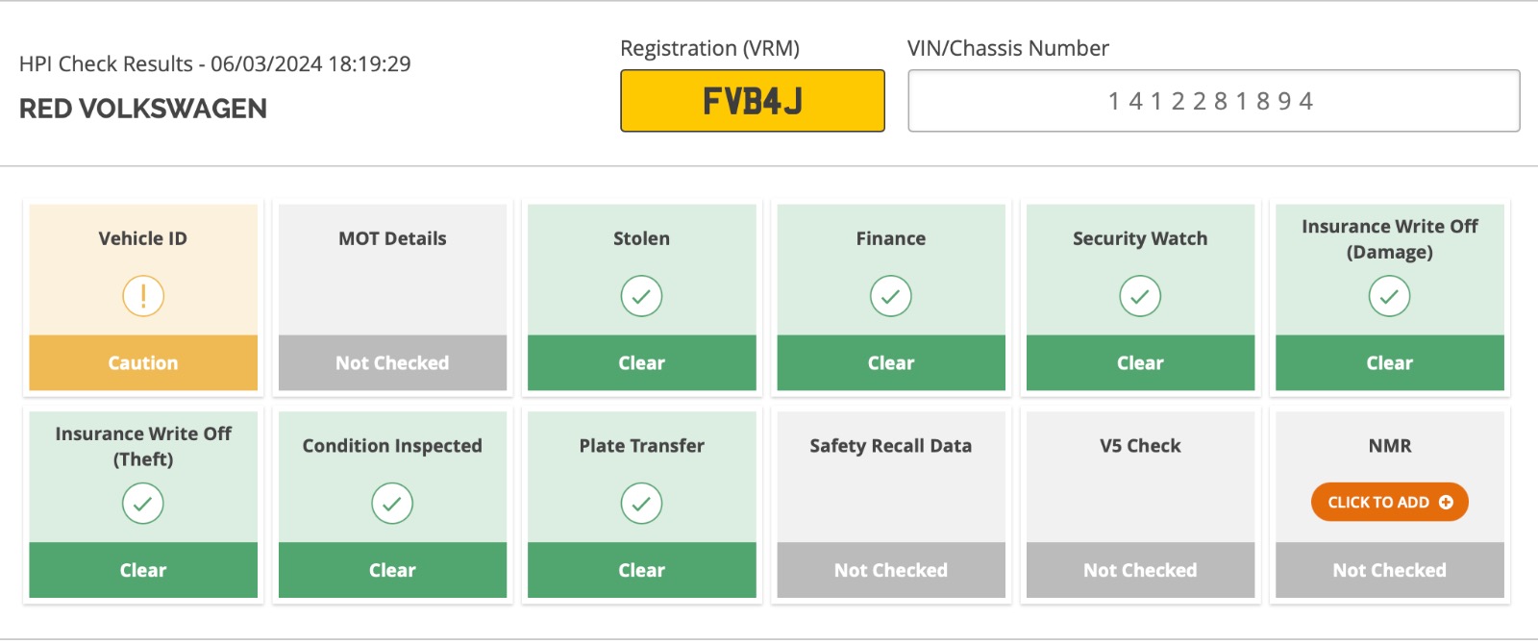Click the Insurance Write Off (Damage) check icon
1538x643 pixels.
pos(1389,296)
